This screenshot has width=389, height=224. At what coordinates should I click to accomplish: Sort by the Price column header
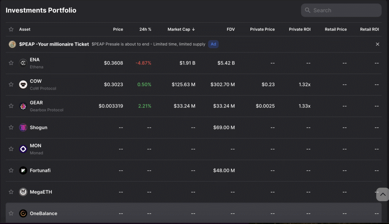[x=118, y=29]
